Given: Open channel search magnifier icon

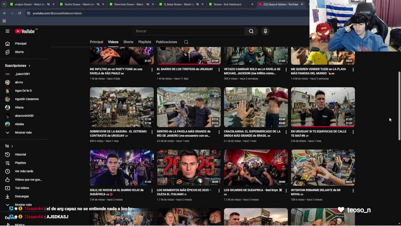Looking at the screenshot, I should click(x=186, y=42).
